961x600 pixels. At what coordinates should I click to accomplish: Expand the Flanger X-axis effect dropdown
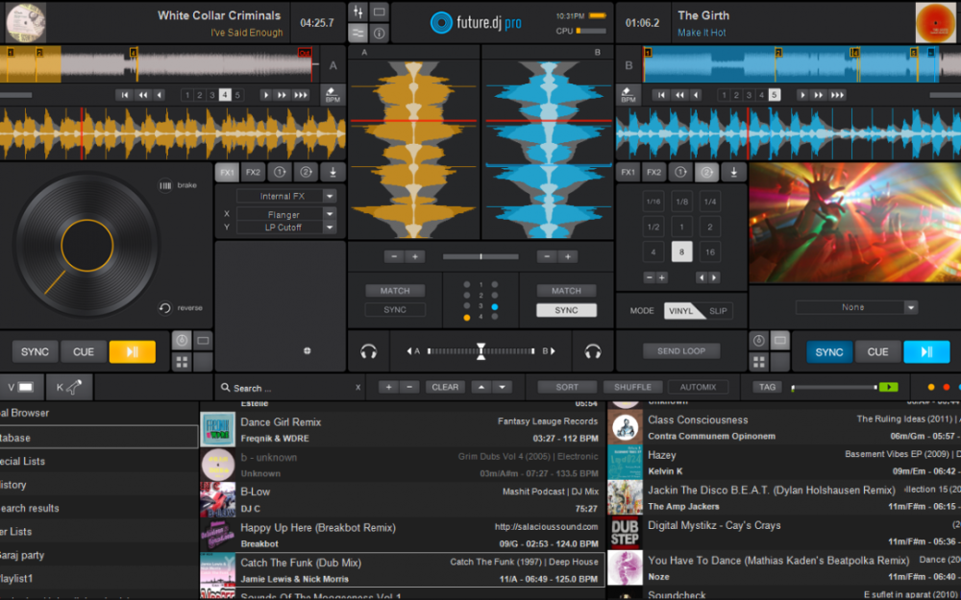[330, 215]
